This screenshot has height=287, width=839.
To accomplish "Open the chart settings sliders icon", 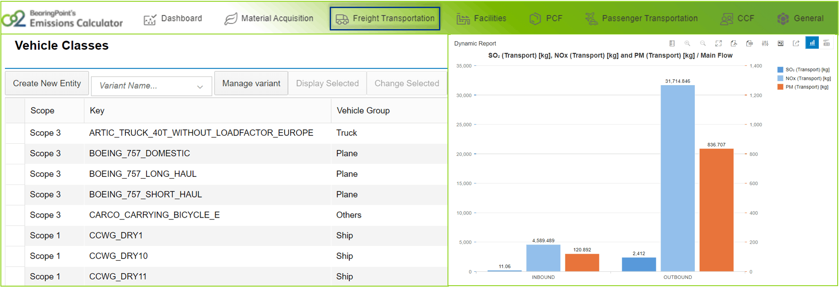I will coord(765,43).
